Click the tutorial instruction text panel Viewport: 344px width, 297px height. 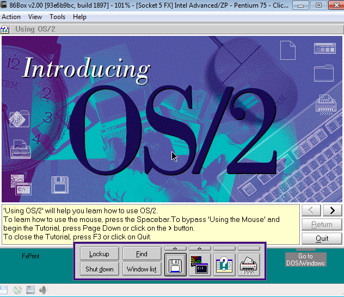151,224
